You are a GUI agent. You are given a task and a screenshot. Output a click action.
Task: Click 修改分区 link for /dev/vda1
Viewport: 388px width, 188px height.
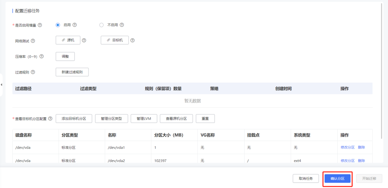(x=347, y=147)
